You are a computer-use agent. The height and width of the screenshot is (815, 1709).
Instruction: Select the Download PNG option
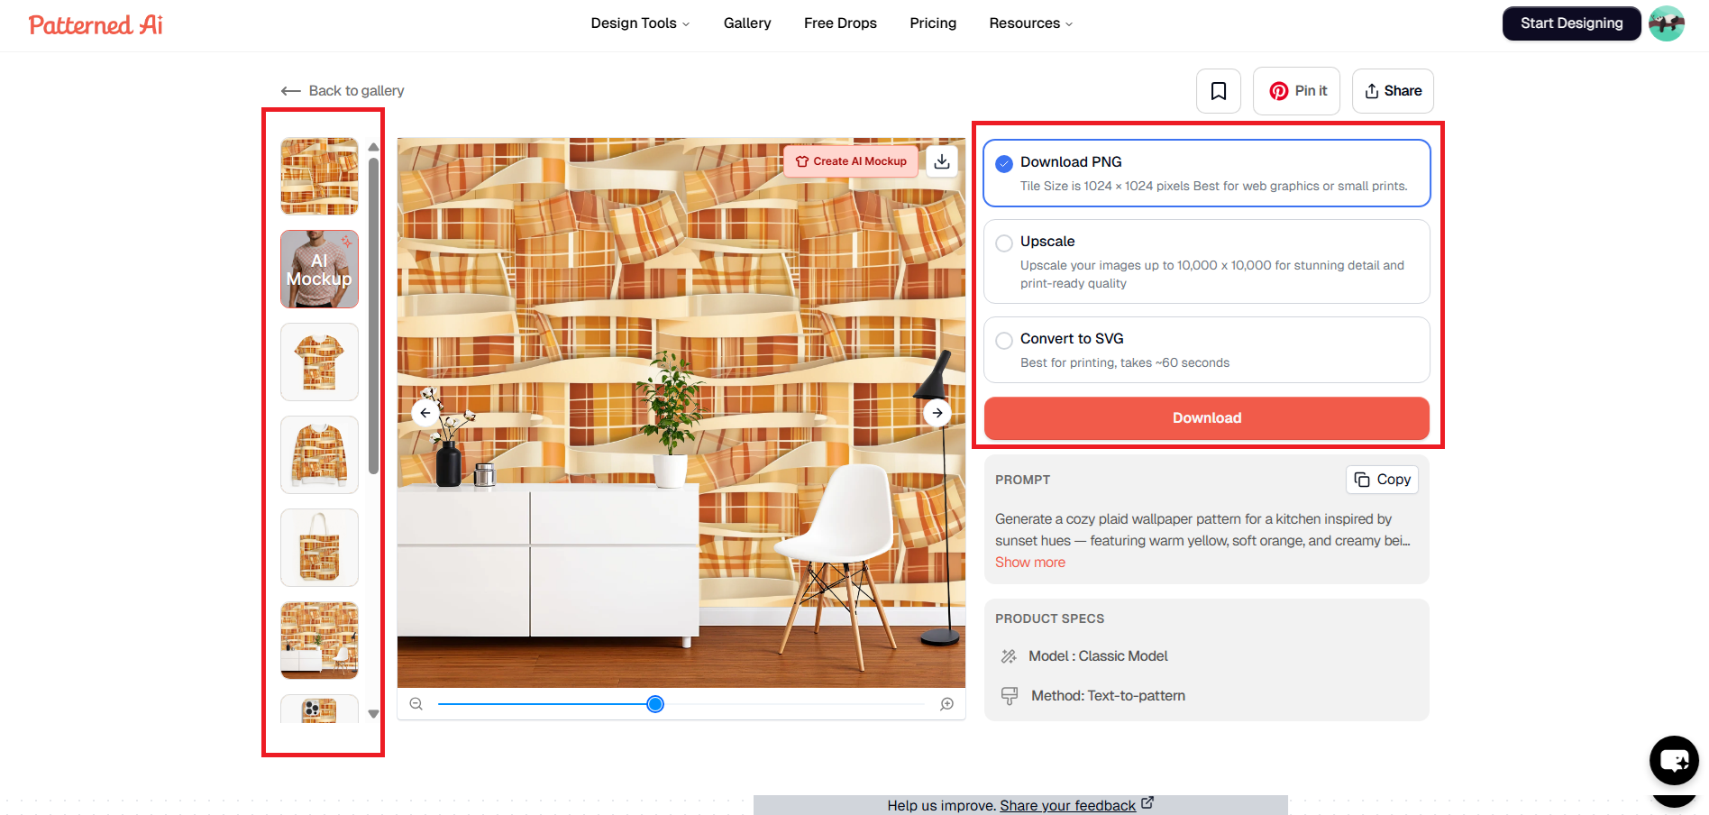[x=1003, y=163]
